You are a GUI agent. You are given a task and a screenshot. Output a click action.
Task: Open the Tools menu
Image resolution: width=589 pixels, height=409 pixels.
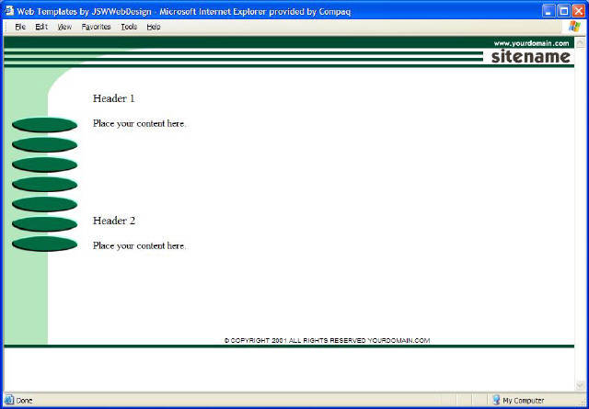(129, 27)
